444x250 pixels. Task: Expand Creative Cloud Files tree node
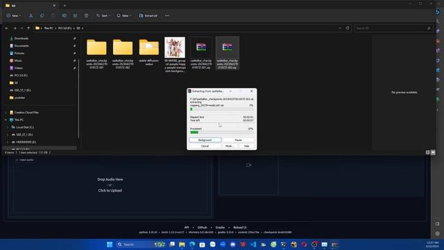[6, 112]
